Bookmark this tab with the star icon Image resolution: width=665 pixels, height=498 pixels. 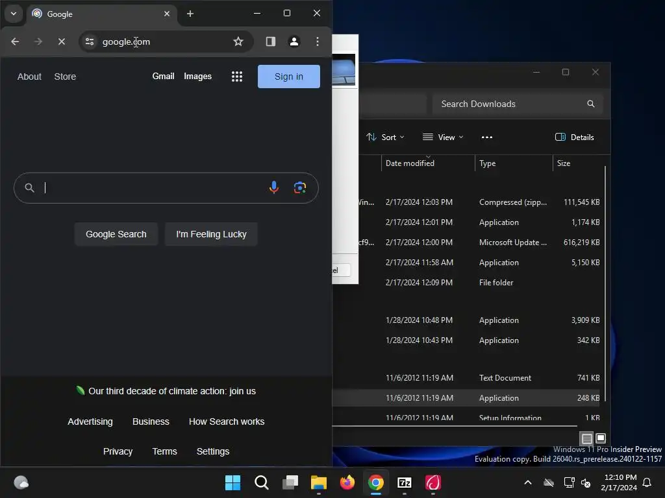238,41
